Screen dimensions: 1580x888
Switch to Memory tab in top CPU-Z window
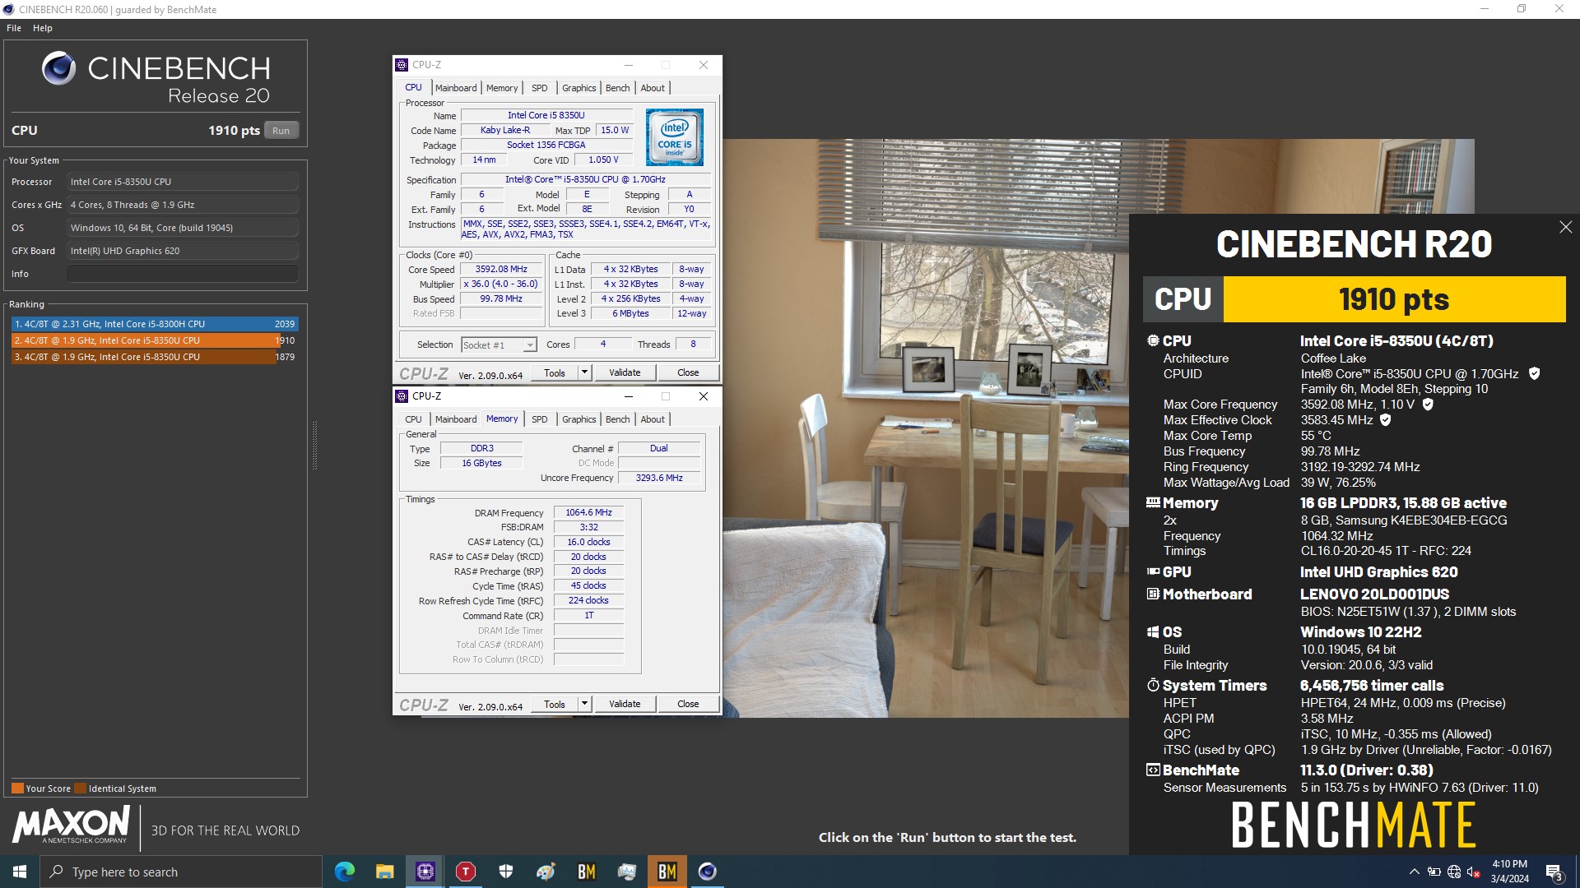[502, 88]
